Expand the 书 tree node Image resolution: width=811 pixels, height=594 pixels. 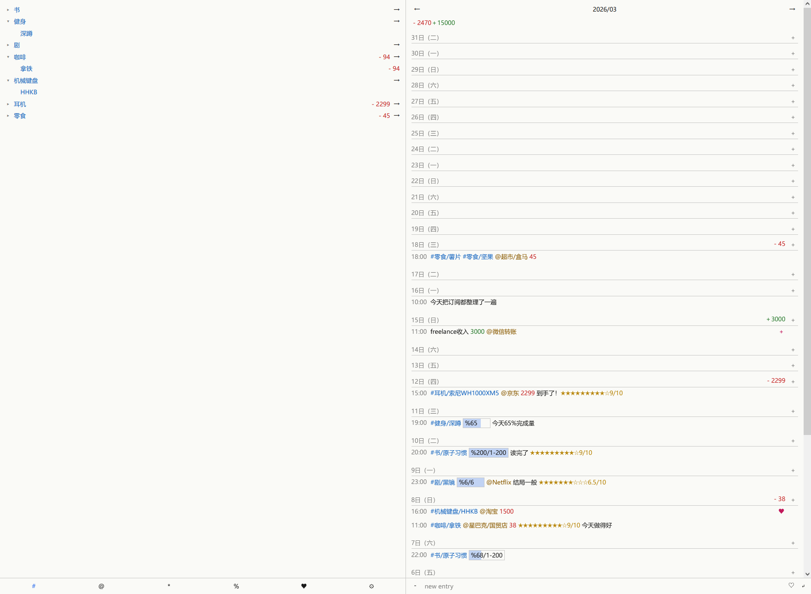[x=8, y=10]
